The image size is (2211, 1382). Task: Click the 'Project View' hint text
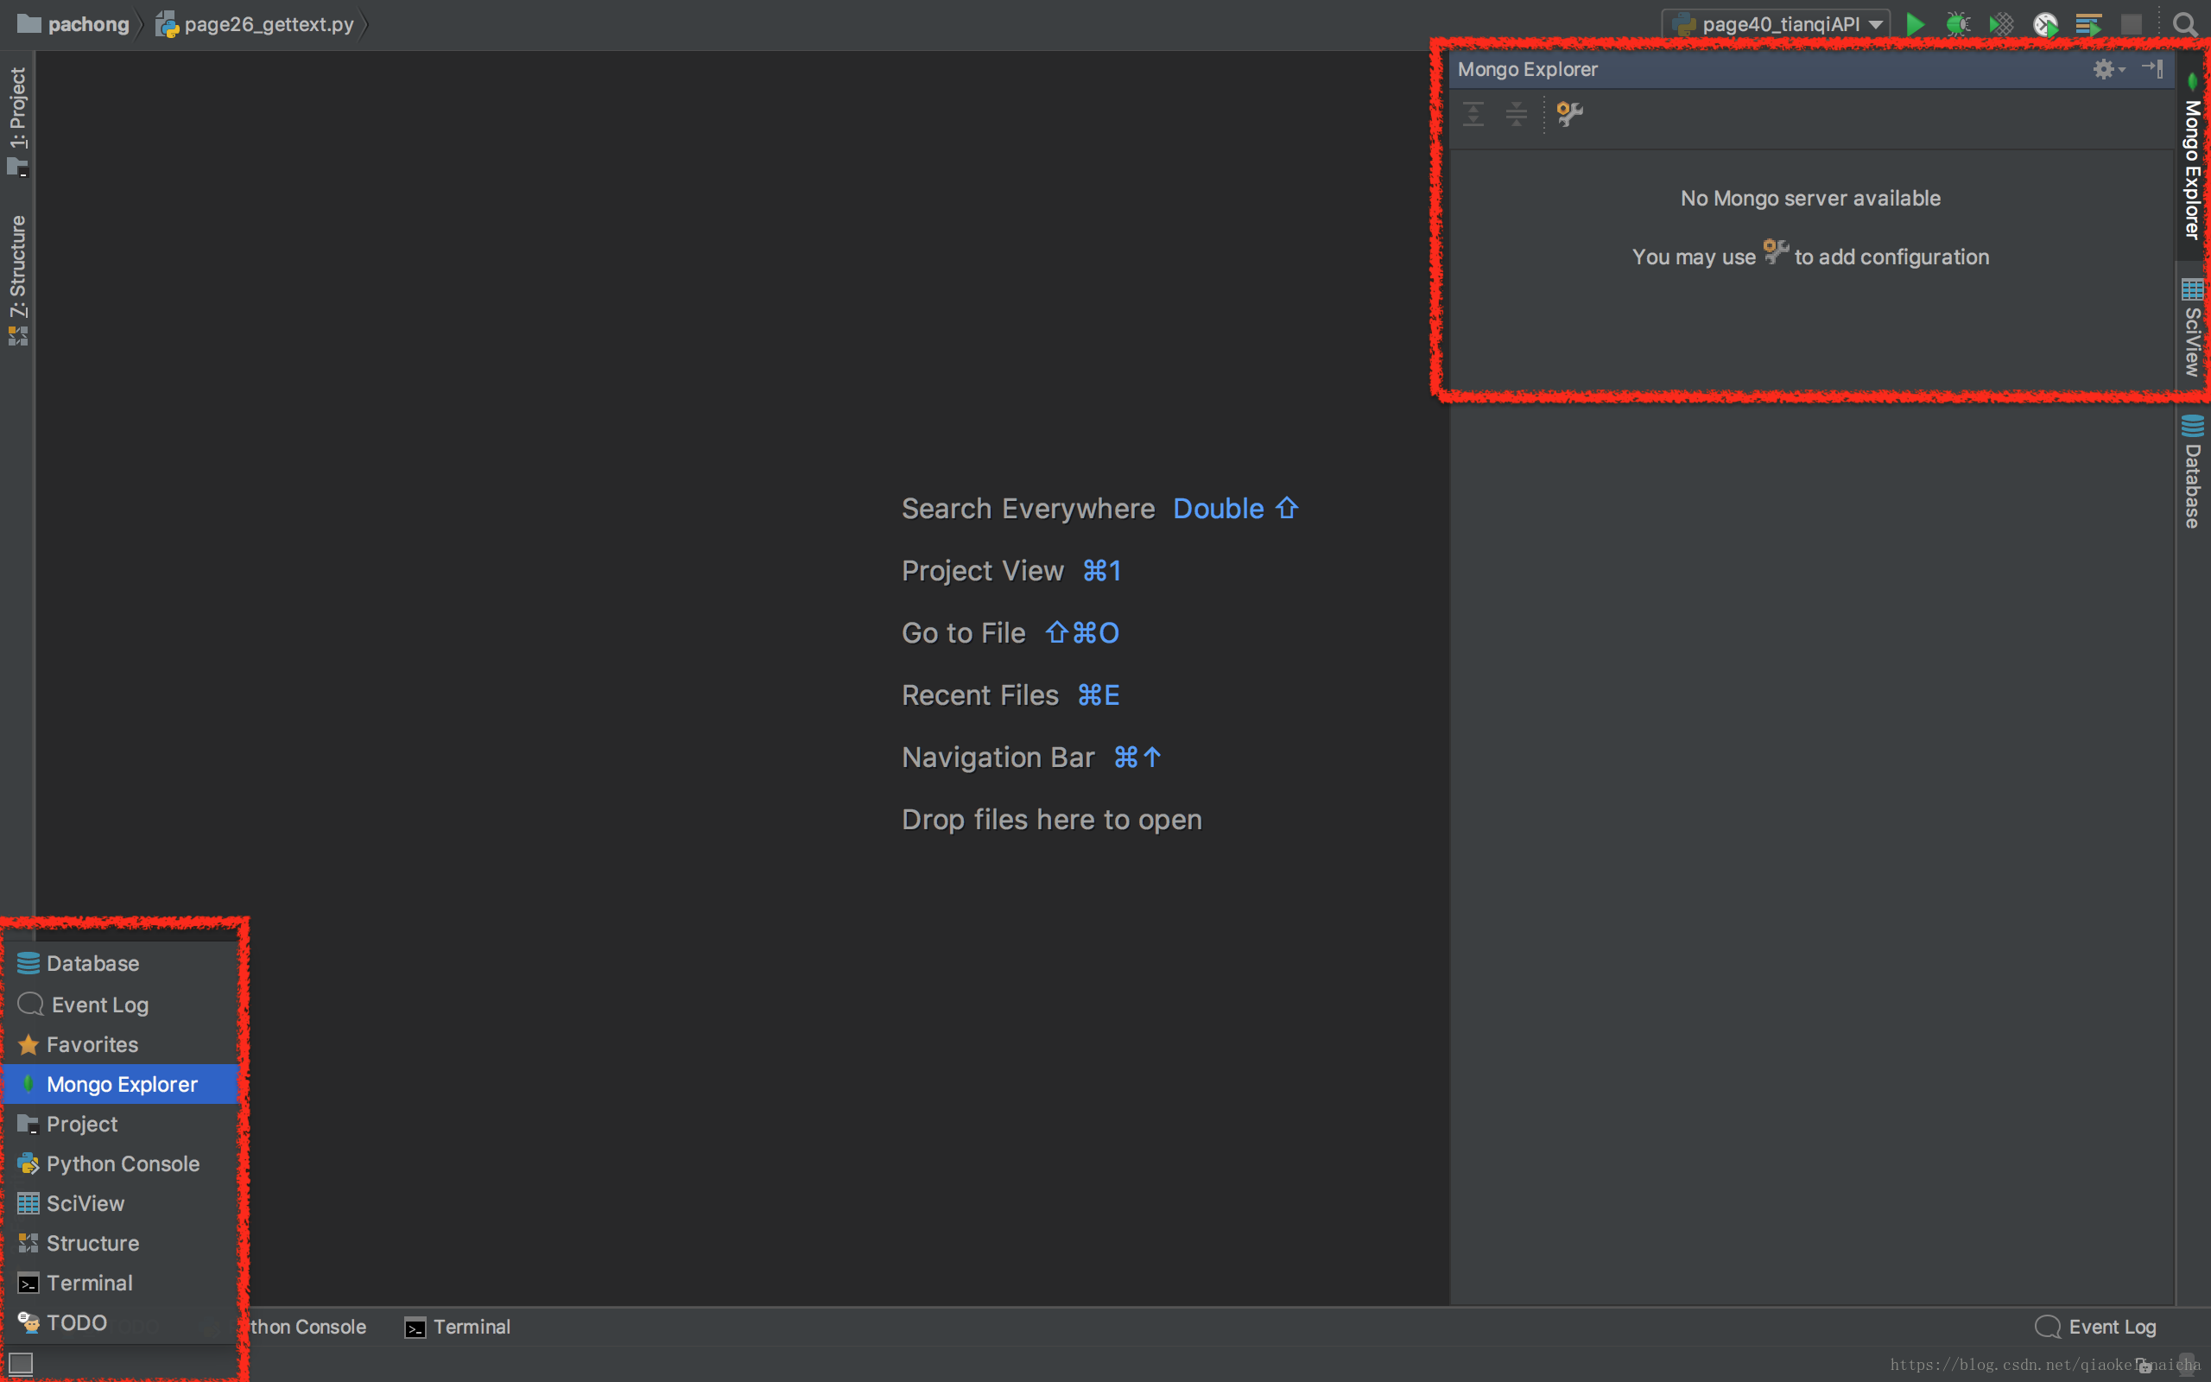pos(982,570)
